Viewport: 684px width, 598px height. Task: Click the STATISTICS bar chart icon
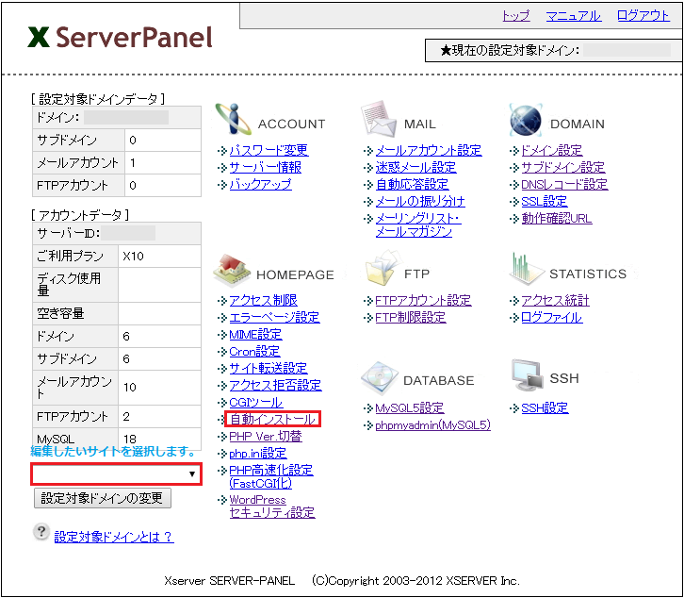click(526, 268)
